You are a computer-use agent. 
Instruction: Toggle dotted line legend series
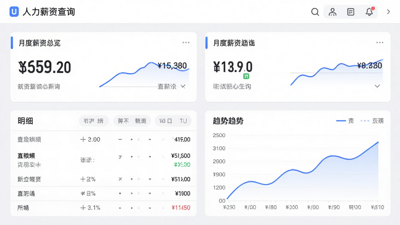pos(372,121)
